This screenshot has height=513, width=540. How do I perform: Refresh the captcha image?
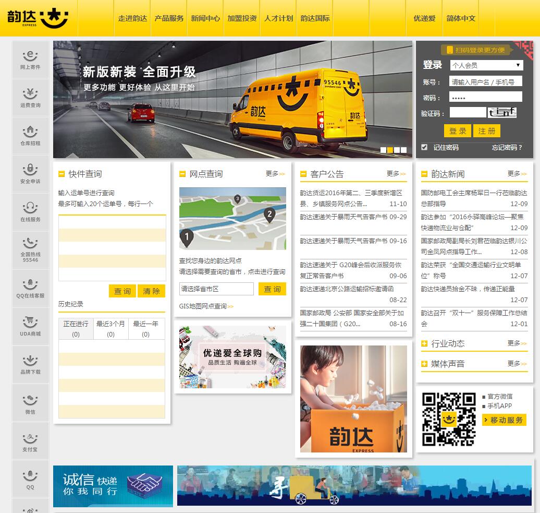(x=502, y=112)
